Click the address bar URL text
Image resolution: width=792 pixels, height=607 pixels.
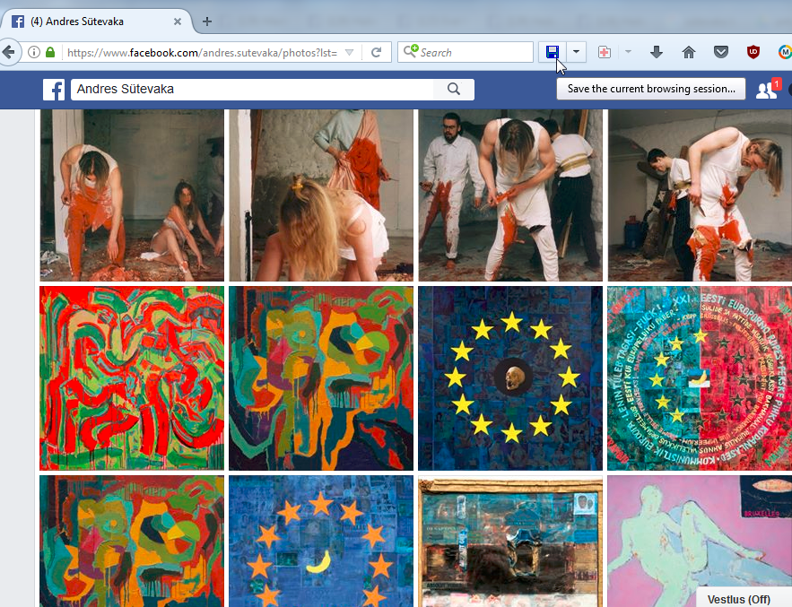click(202, 53)
